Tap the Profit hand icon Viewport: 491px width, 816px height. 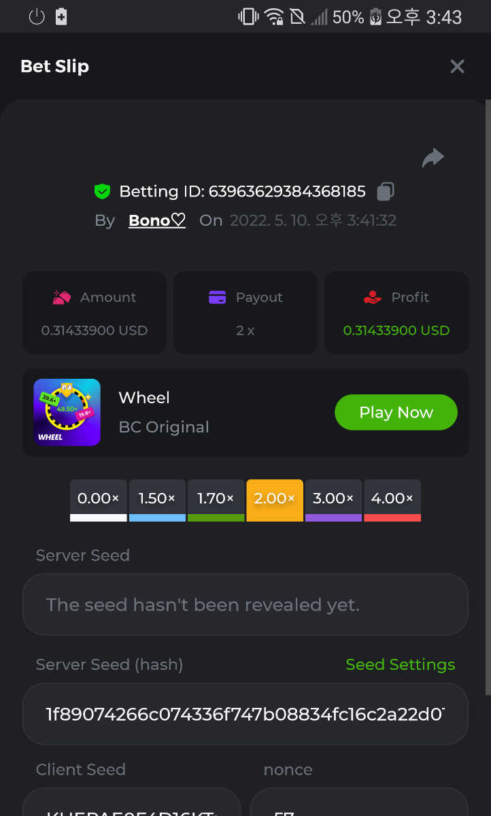(x=373, y=297)
